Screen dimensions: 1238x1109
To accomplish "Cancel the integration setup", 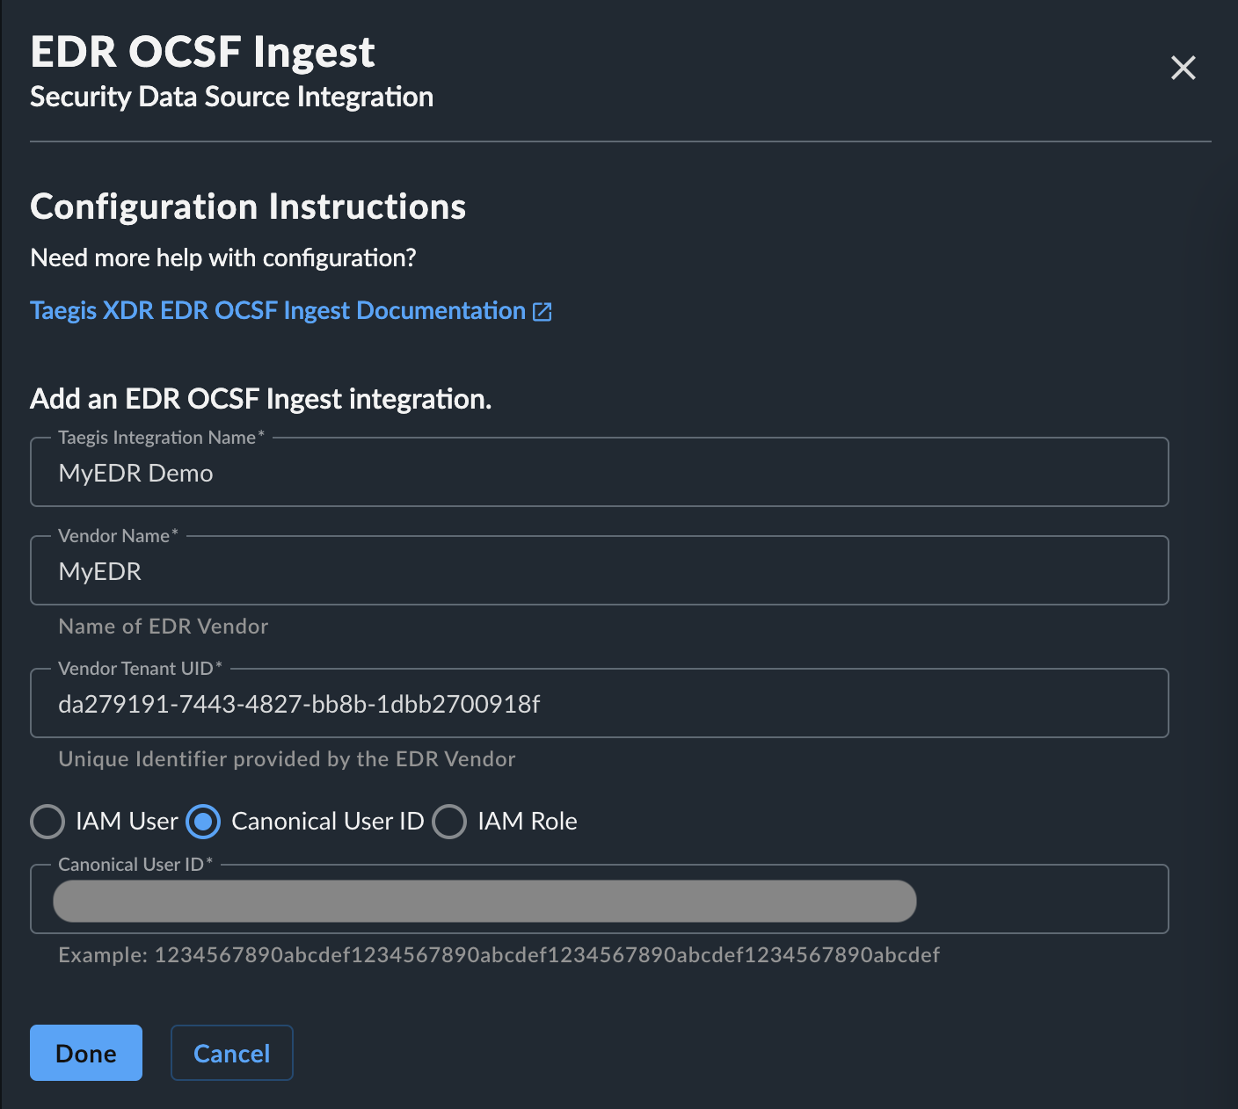I will pos(232,1053).
